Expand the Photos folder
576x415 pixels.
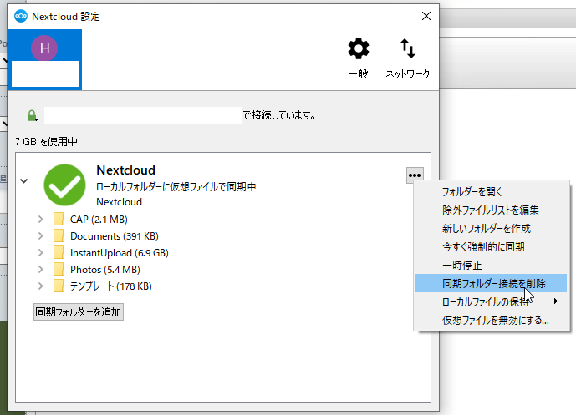[x=40, y=270]
